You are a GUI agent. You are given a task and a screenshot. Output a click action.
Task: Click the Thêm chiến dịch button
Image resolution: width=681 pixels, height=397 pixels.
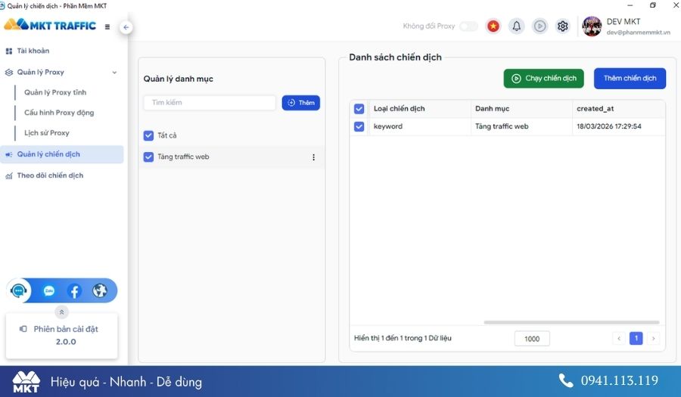click(x=630, y=78)
